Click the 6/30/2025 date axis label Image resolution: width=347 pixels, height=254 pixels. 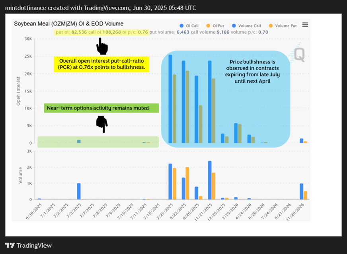coord(34,211)
